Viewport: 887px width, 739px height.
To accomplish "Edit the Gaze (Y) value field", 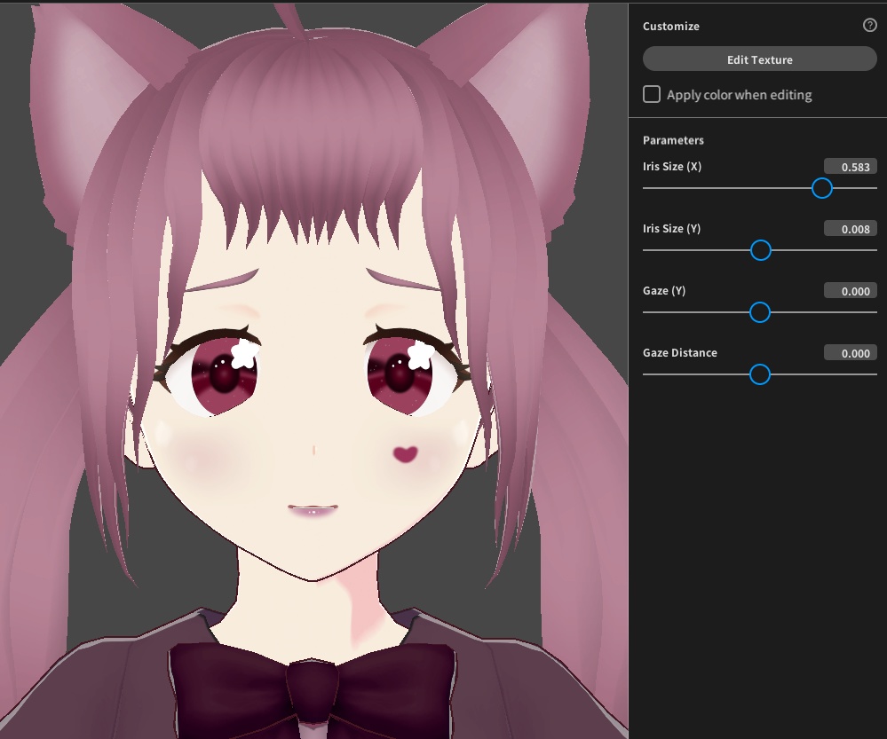I will 850,290.
